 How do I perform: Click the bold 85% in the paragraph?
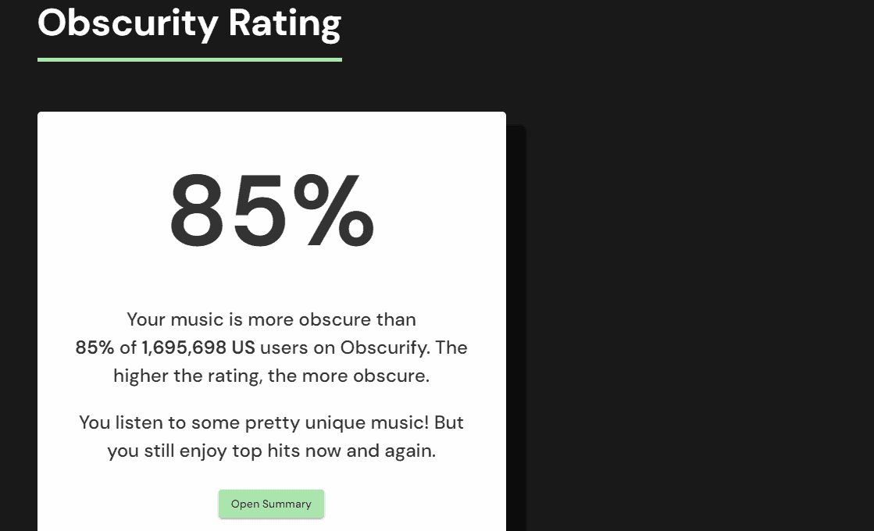coord(95,347)
